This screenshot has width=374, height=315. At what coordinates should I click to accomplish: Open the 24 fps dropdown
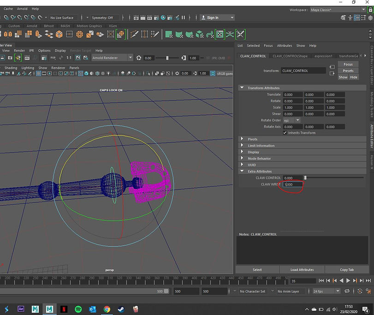pyautogui.click(x=327, y=291)
